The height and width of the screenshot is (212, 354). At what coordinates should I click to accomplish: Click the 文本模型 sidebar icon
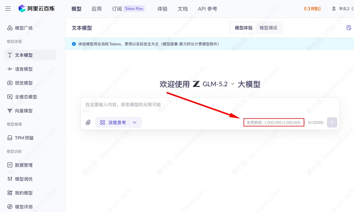10,55
